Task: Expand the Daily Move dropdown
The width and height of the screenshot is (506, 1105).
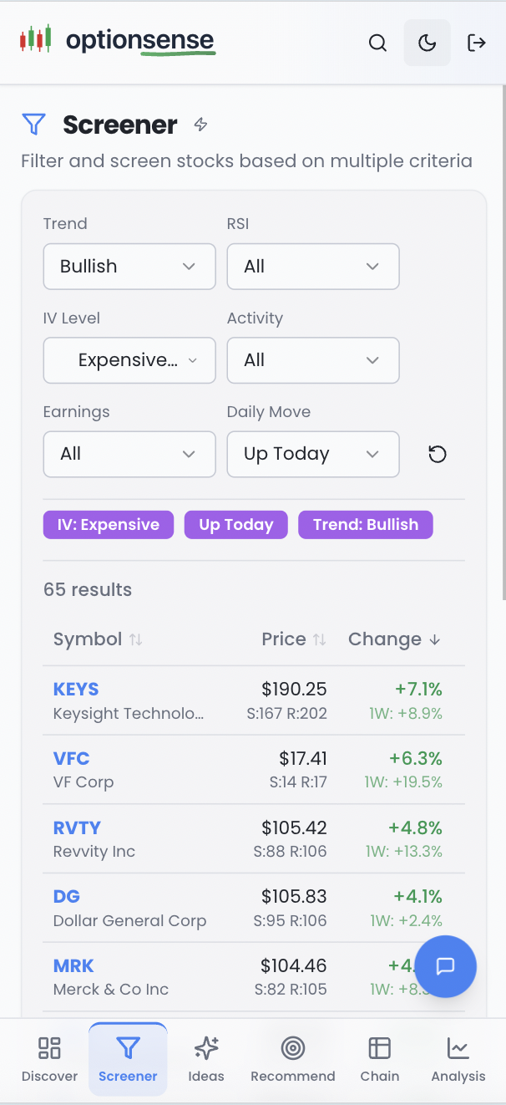Action: [x=313, y=454]
